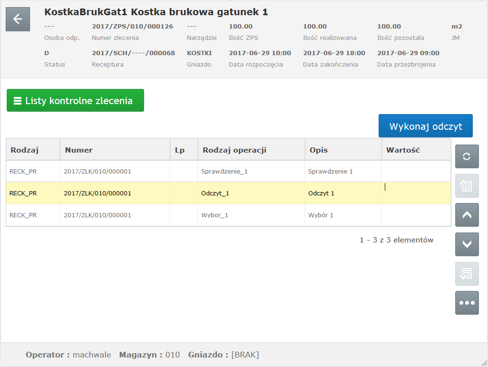The image size is (488, 367).
Task: Click the Wartość input field in Odczyt_1 row
Action: click(x=416, y=193)
